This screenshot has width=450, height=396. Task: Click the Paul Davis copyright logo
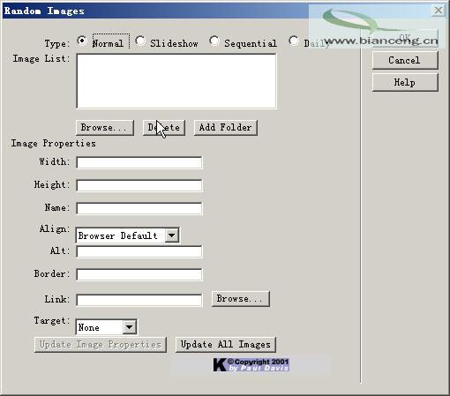tap(251, 365)
